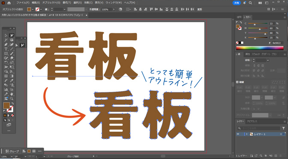Click the グループ button in contextual task bar
The image size is (288, 159).
click(x=12, y=151)
